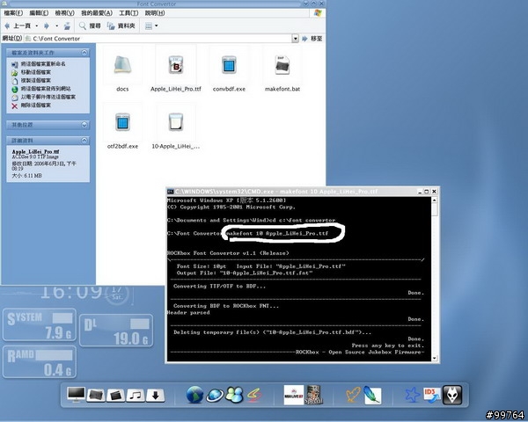Select the Apple_LiHei_Pro.ttf font file
Image resolution: width=528 pixels, height=422 pixels.
pyautogui.click(x=176, y=66)
